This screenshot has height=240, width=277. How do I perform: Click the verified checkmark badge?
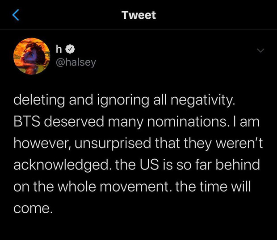[70, 49]
